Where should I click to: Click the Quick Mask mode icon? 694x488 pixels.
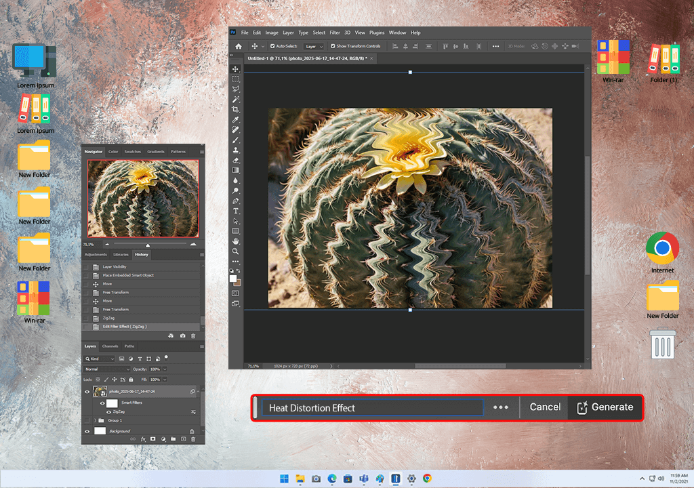(235, 293)
